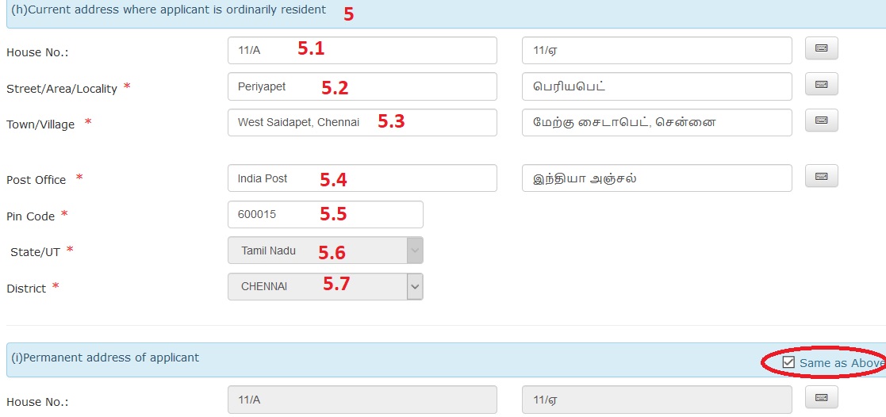Click the Post Office label
886x417 pixels.
[x=36, y=180]
